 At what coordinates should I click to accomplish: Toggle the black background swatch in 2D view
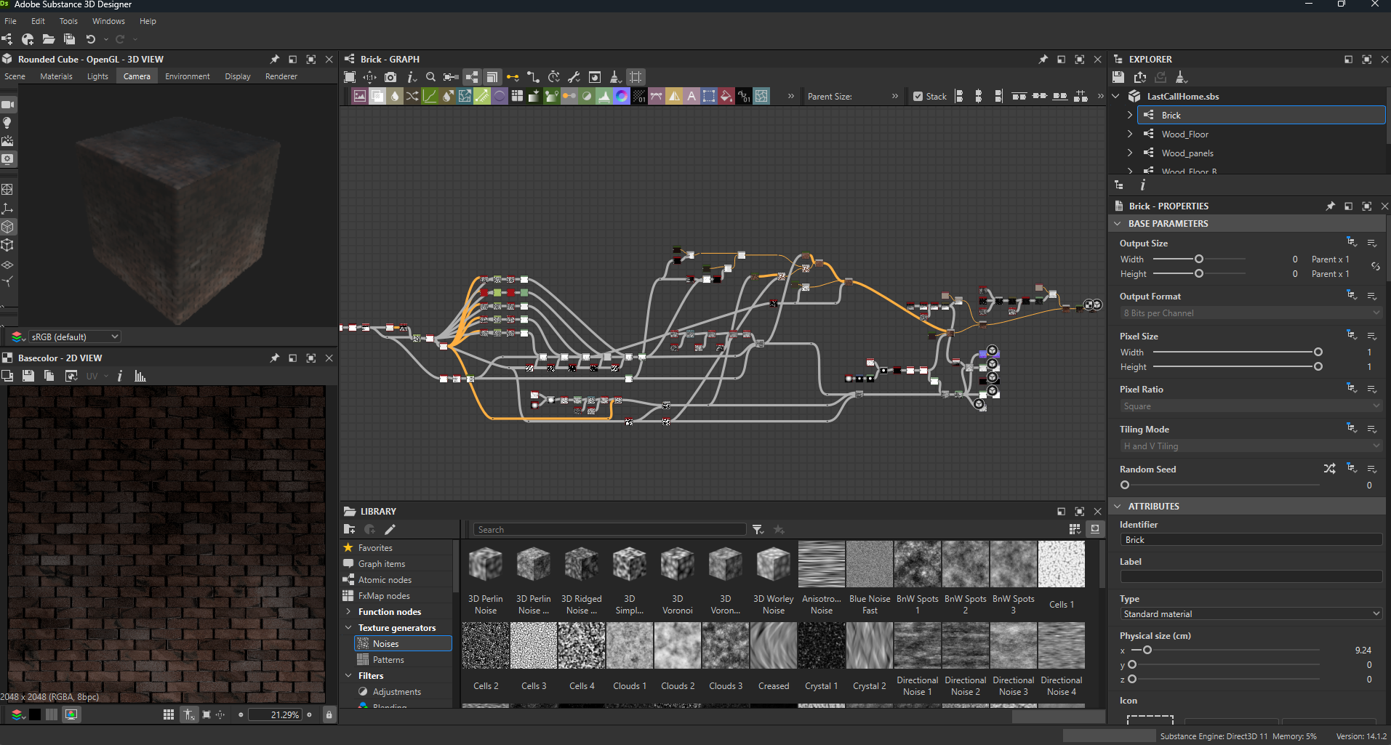click(35, 714)
